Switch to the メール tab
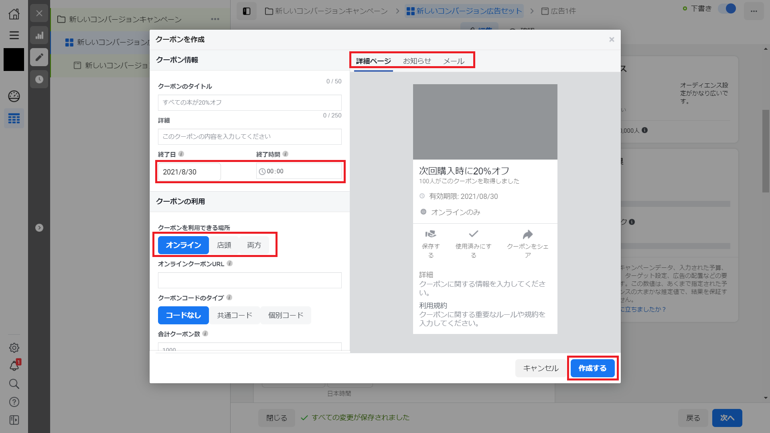The width and height of the screenshot is (770, 433). (x=454, y=61)
